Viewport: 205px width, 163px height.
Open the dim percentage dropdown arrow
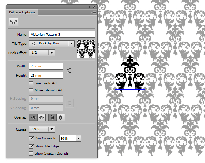pos(78,138)
